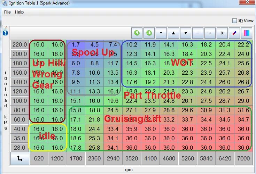
Task: Select the cell with value 11.1
Action: point(76,91)
